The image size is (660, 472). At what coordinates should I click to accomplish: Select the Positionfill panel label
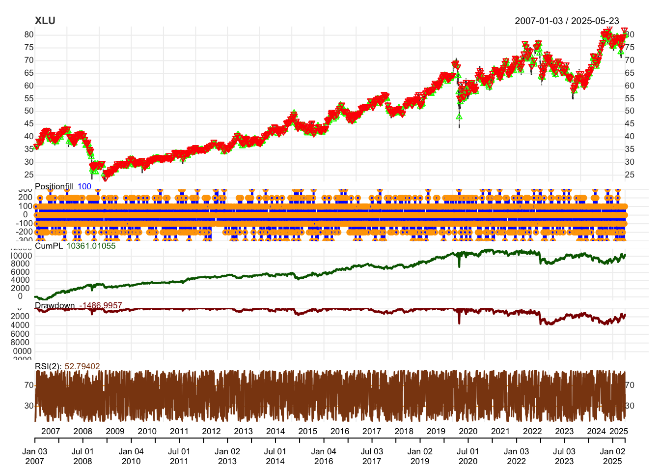pyautogui.click(x=54, y=186)
